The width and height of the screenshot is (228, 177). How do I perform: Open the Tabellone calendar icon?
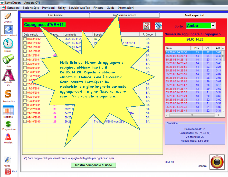(8, 110)
